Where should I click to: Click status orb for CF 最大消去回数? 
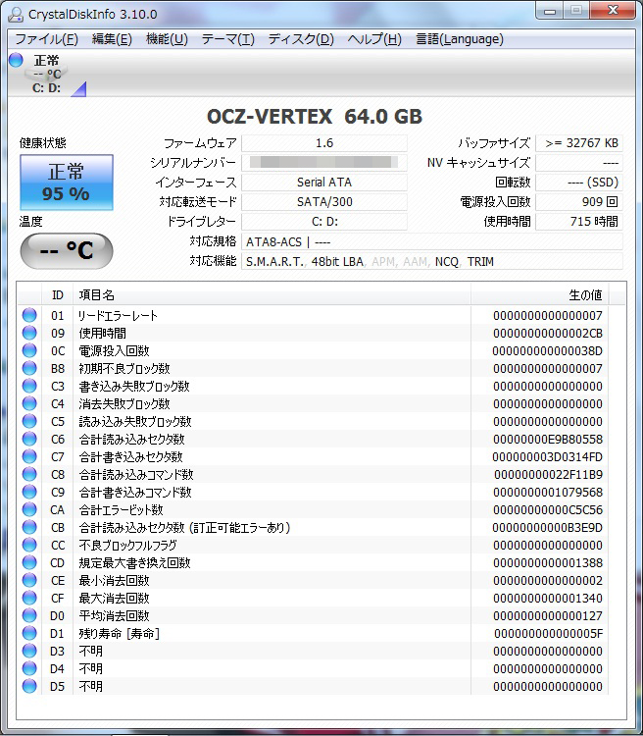(29, 598)
